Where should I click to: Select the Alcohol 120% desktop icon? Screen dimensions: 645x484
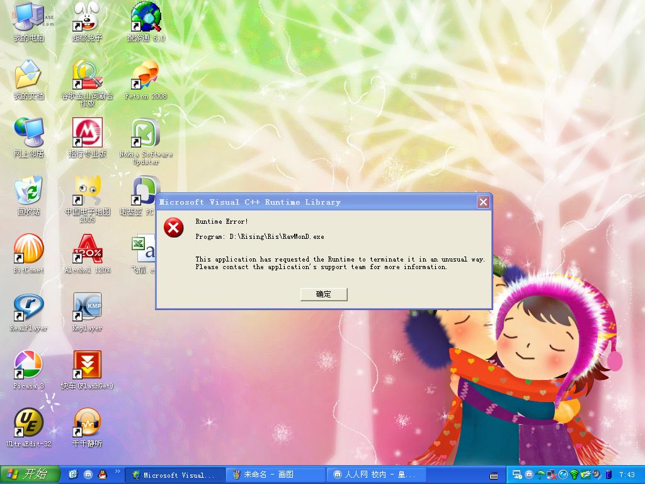[x=87, y=255]
